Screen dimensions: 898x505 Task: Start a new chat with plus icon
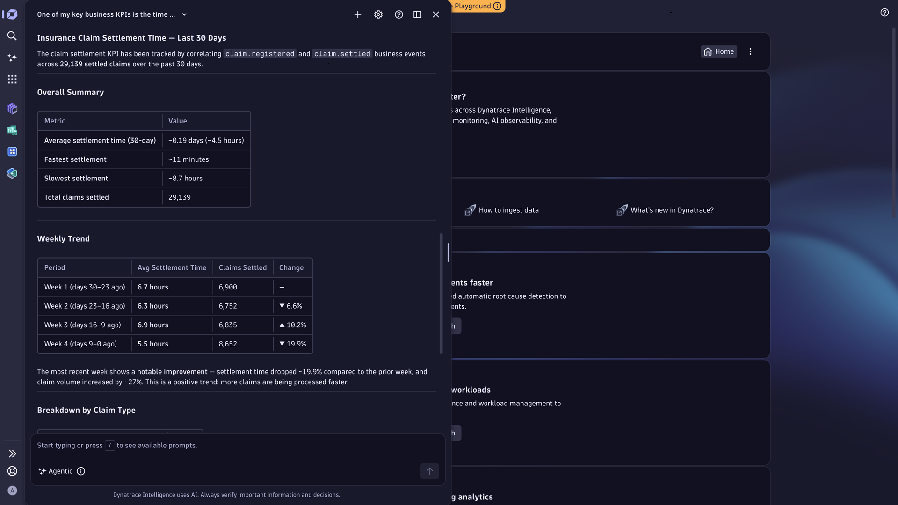[358, 14]
